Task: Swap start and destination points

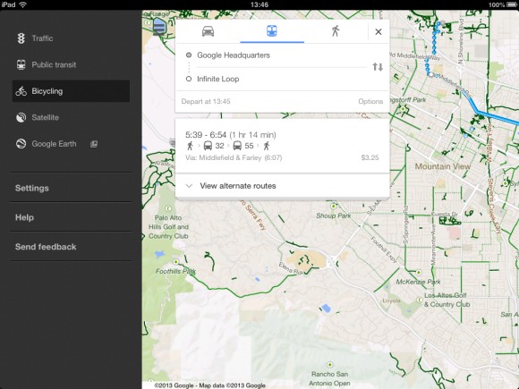Action: coord(378,67)
